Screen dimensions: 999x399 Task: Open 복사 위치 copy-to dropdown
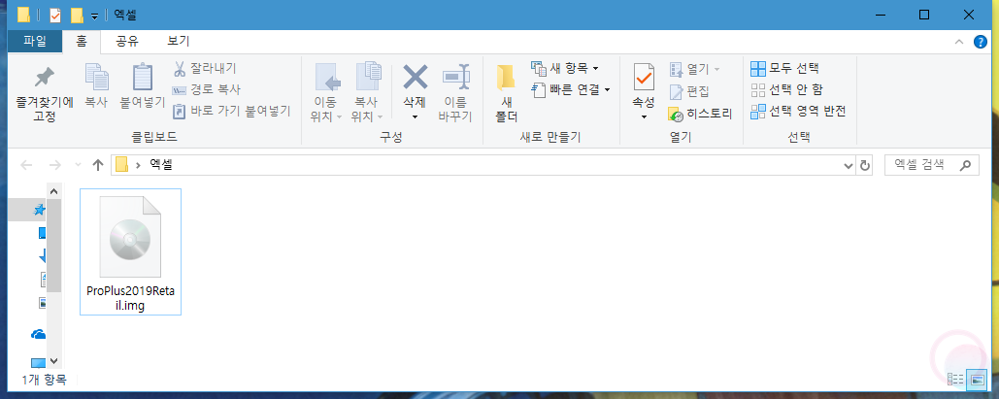click(368, 92)
